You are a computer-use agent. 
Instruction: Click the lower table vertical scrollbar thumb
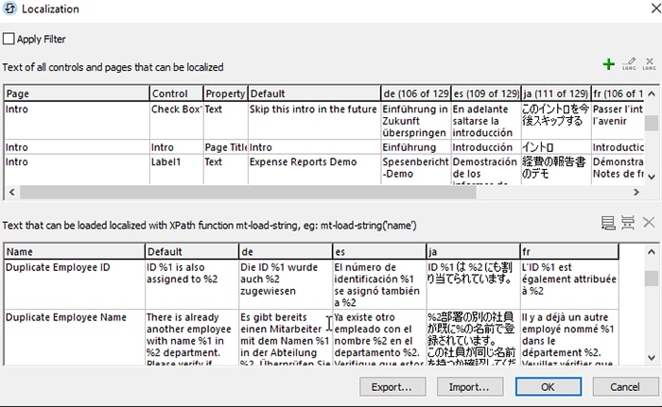point(652,279)
